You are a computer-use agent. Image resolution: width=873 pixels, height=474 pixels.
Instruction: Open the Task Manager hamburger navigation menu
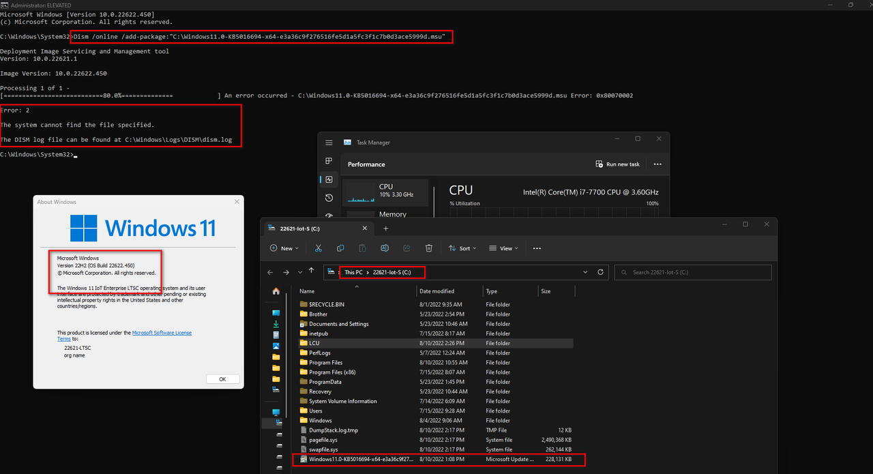(329, 143)
